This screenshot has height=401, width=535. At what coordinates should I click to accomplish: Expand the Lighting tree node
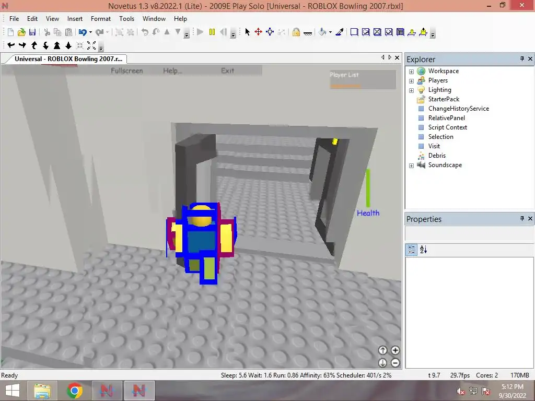(411, 90)
